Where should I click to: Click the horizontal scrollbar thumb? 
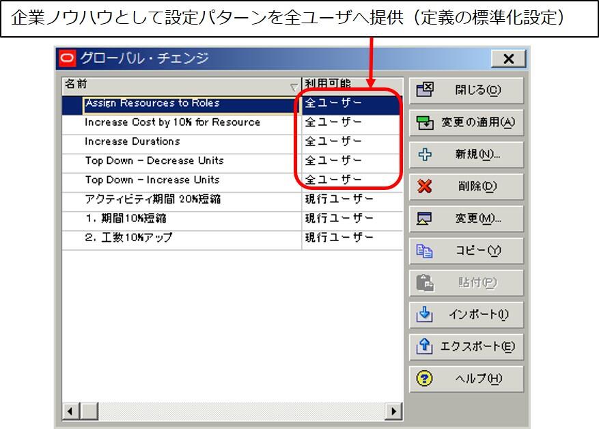89,411
